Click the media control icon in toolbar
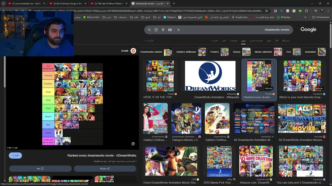Viewport: 332px width, 186px height. (x=315, y=11)
